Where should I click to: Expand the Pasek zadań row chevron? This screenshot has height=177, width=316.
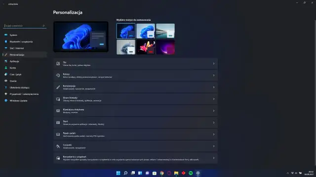[214, 134]
